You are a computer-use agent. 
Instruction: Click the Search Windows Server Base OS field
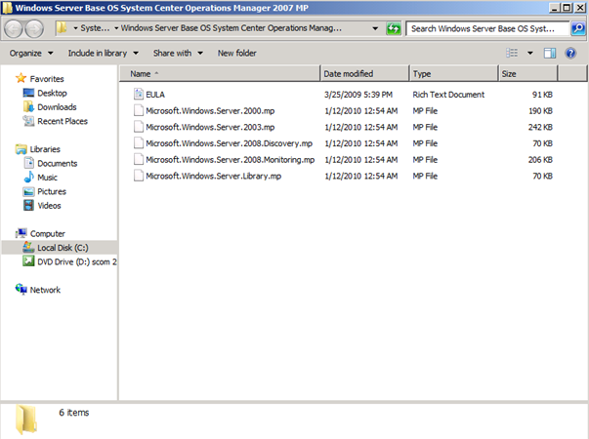[x=486, y=29]
